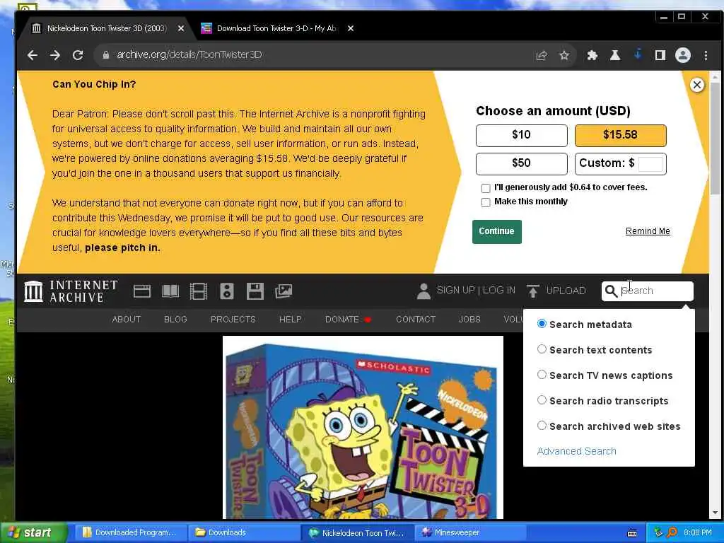Go forward using the browser forward arrow

(55, 55)
